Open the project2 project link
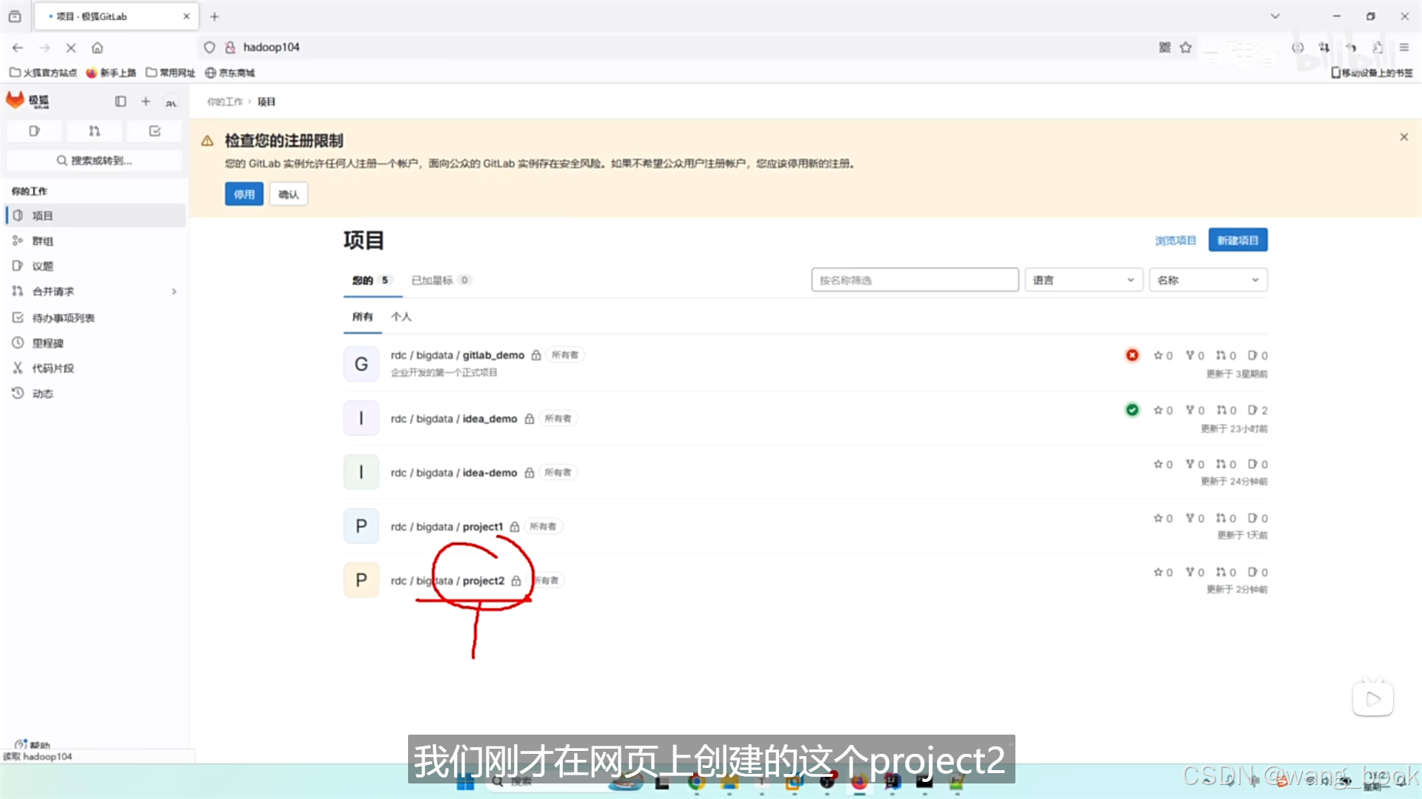This screenshot has width=1422, height=799. (447, 581)
